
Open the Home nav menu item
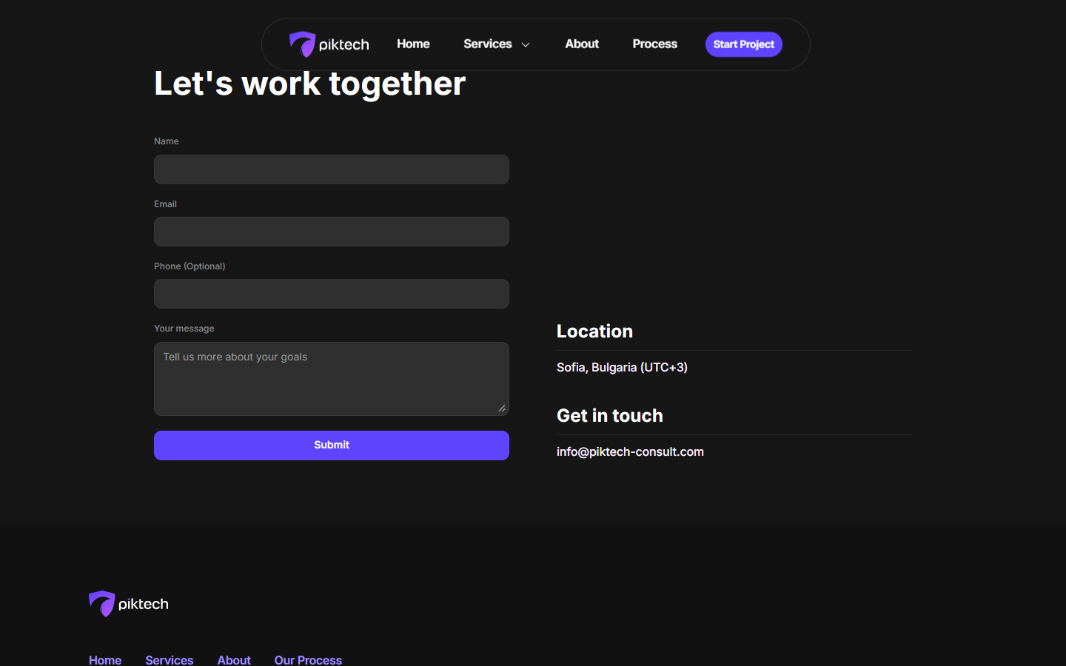pos(413,44)
